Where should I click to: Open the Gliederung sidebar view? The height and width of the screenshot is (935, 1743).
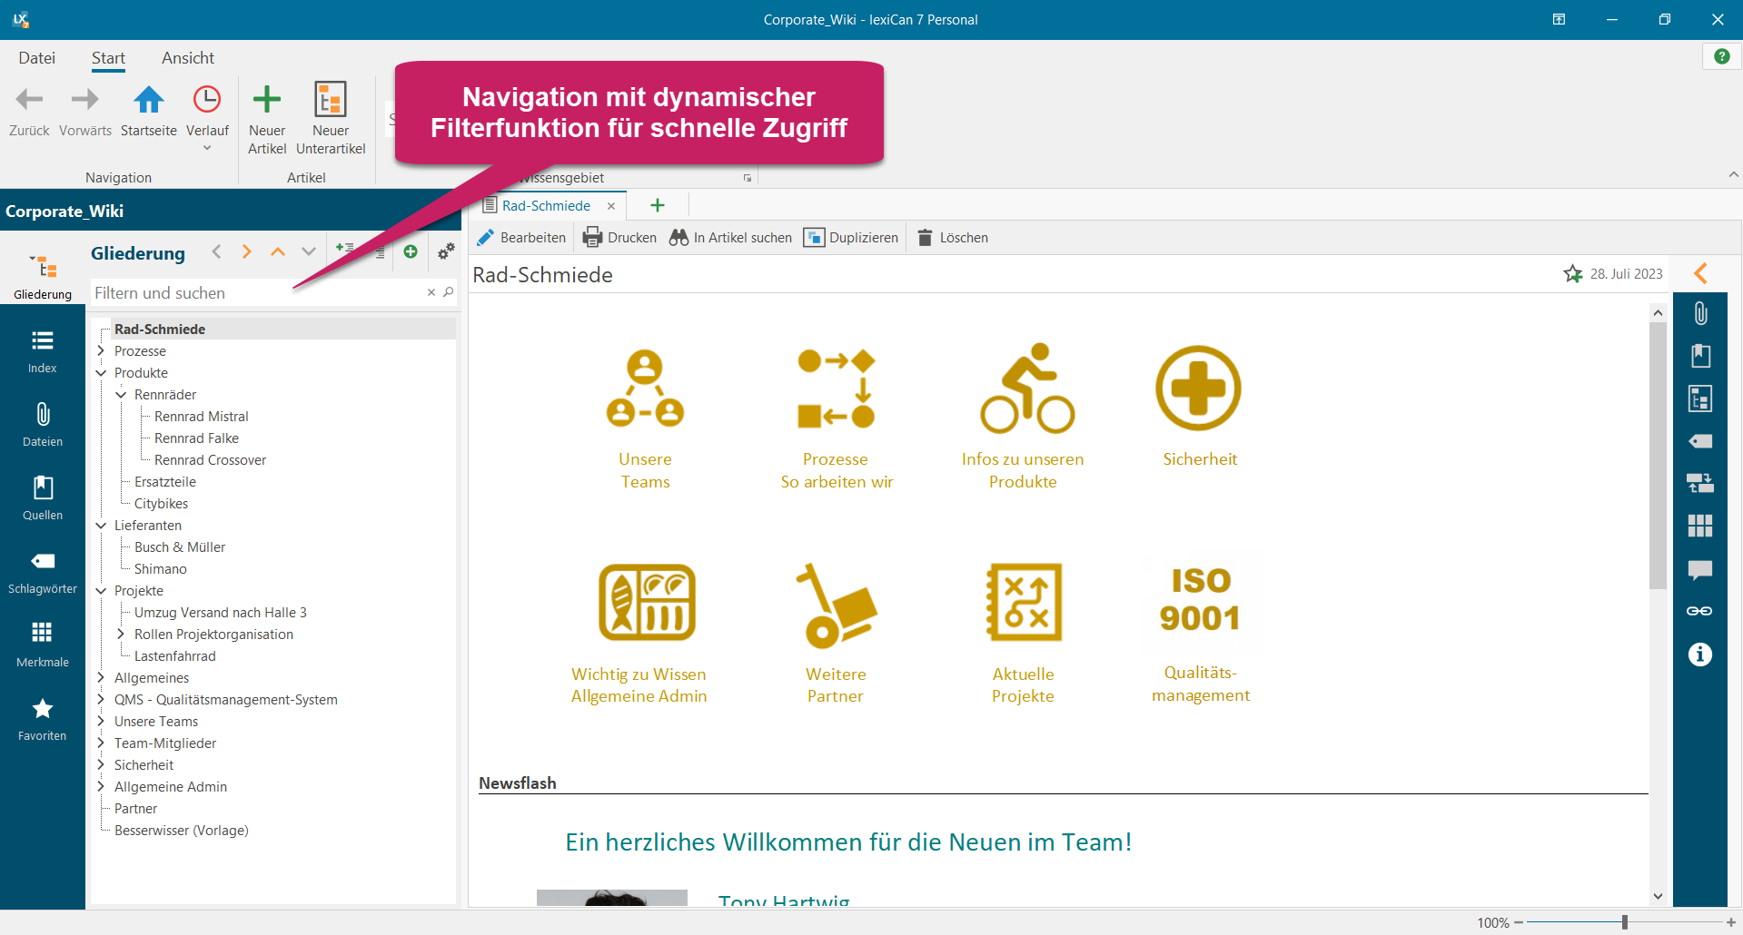(x=43, y=276)
